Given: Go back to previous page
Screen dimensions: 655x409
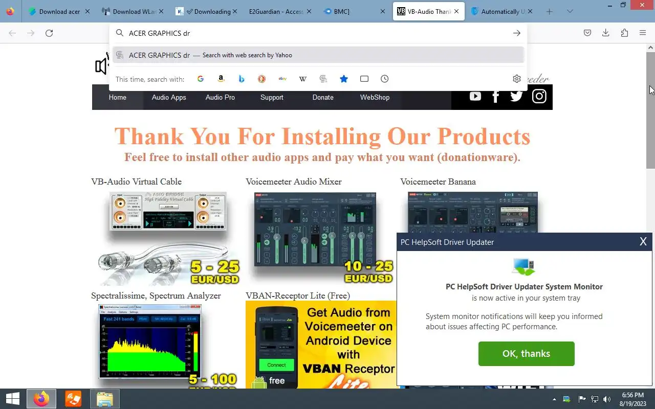Looking at the screenshot, I should [x=12, y=33].
